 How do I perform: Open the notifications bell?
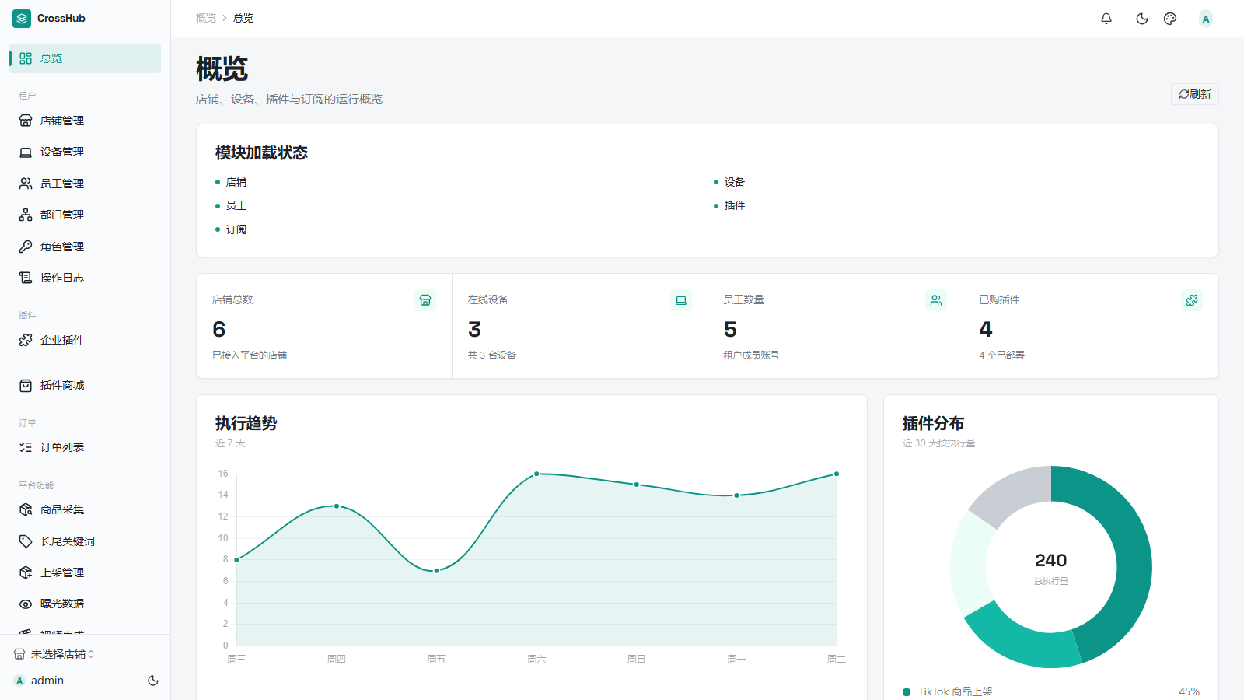[1106, 19]
